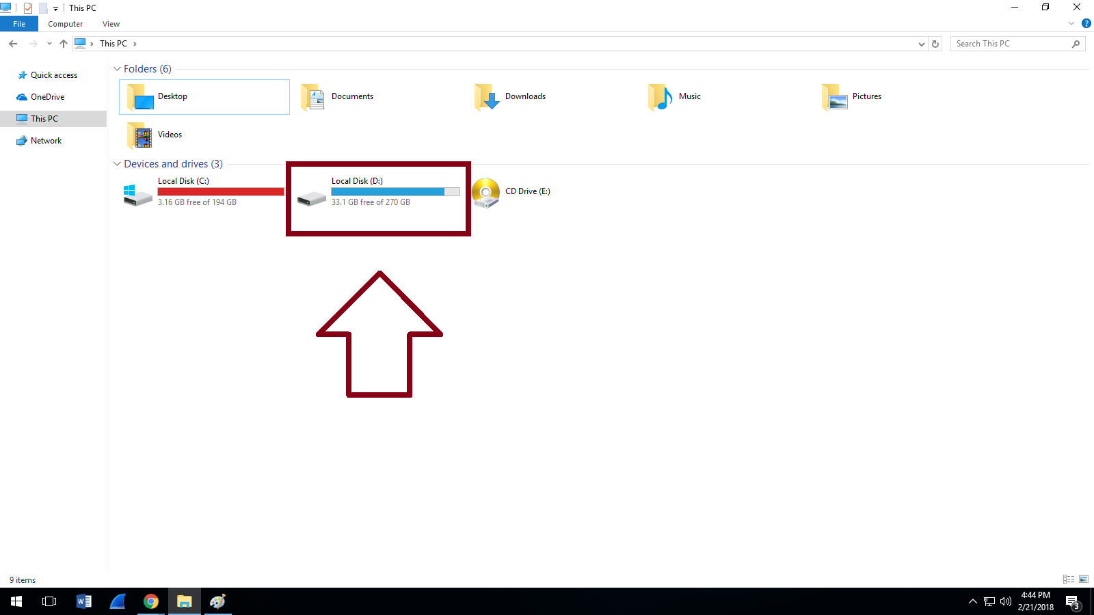
Task: Select OneDrive in navigation pane
Action: pyautogui.click(x=47, y=97)
